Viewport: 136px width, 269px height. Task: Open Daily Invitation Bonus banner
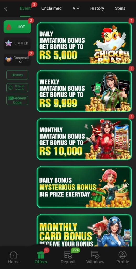[x=84, y=43]
